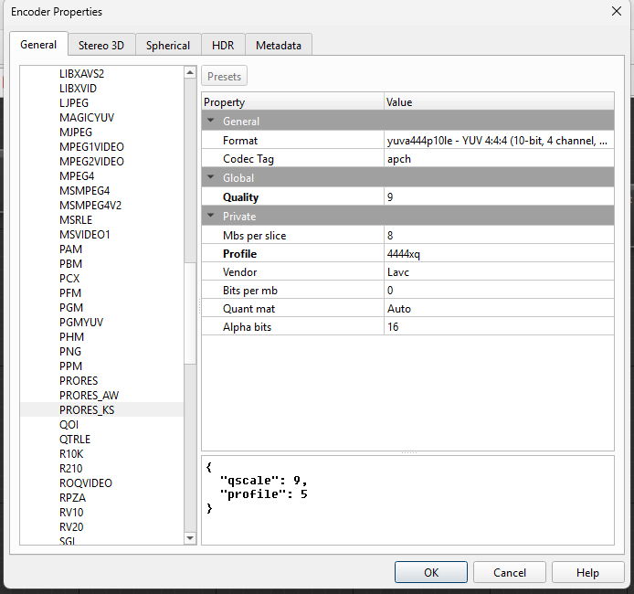Select the MSMPEG4 encoder
The image size is (634, 594).
[85, 190]
